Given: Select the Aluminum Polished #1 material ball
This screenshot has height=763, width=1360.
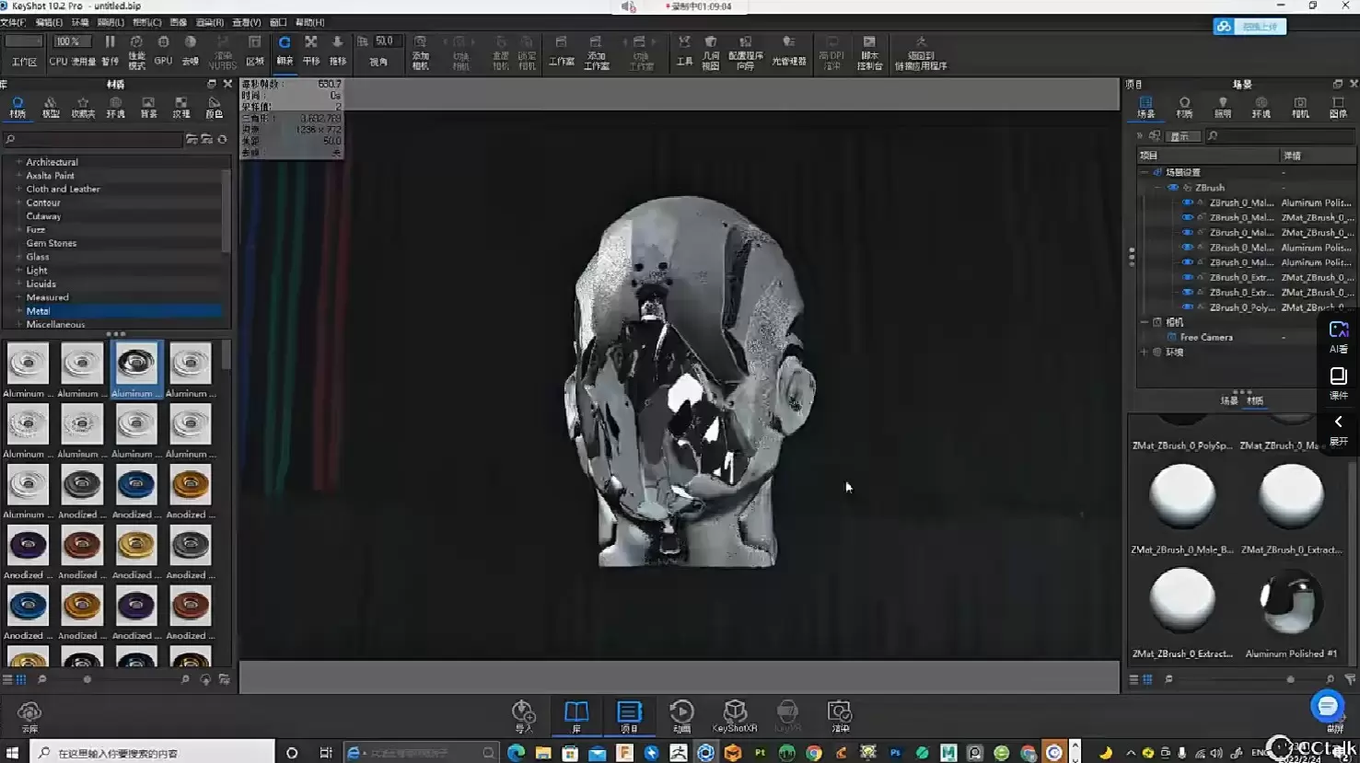Looking at the screenshot, I should coord(1291,601).
